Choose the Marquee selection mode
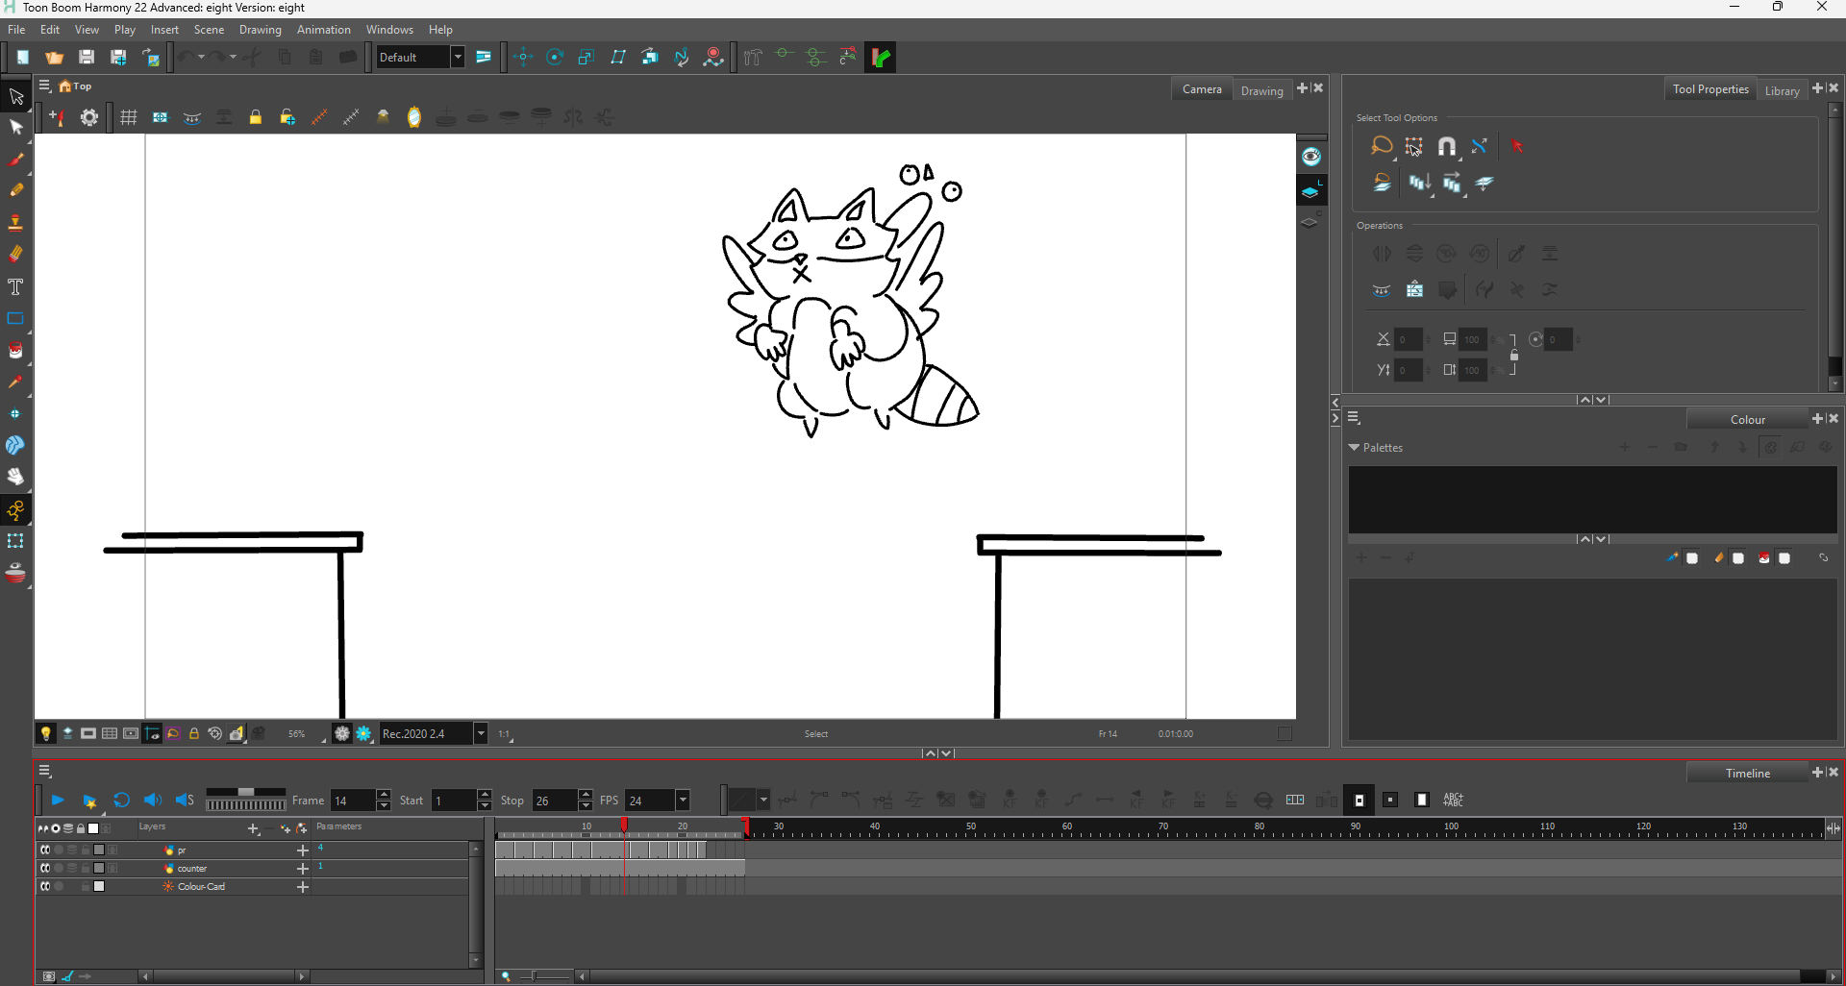1846x986 pixels. (x=1414, y=146)
